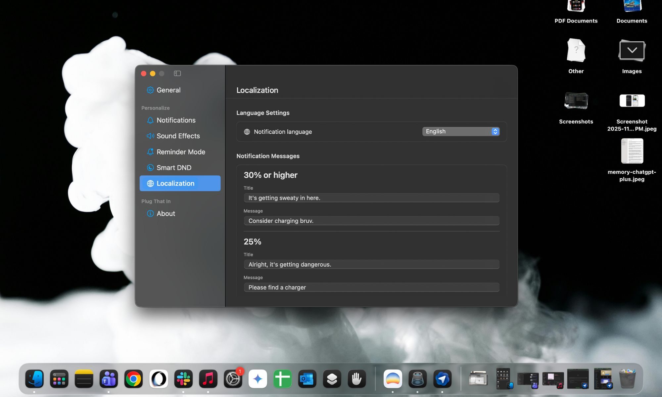Open the notification language dropdown set to English
Image resolution: width=662 pixels, height=397 pixels.
460,131
